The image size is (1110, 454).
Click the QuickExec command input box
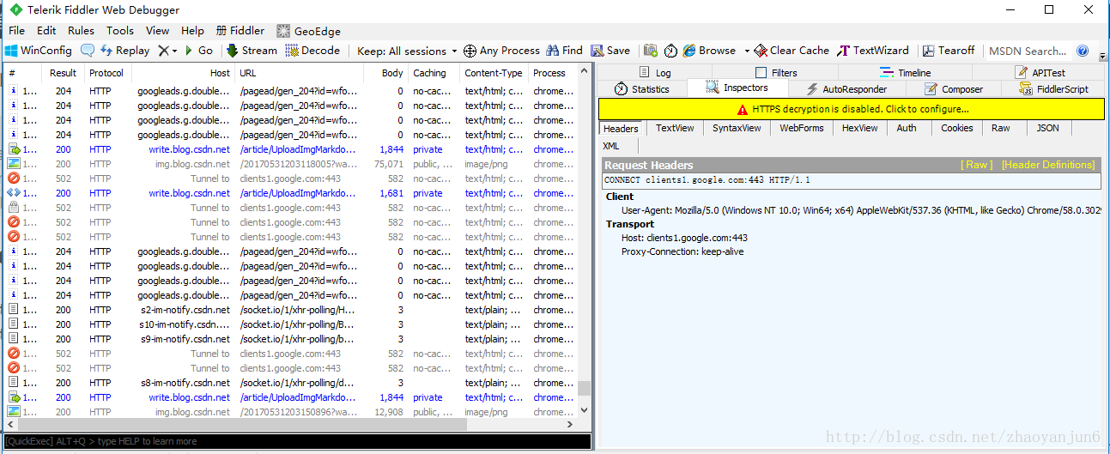point(297,441)
